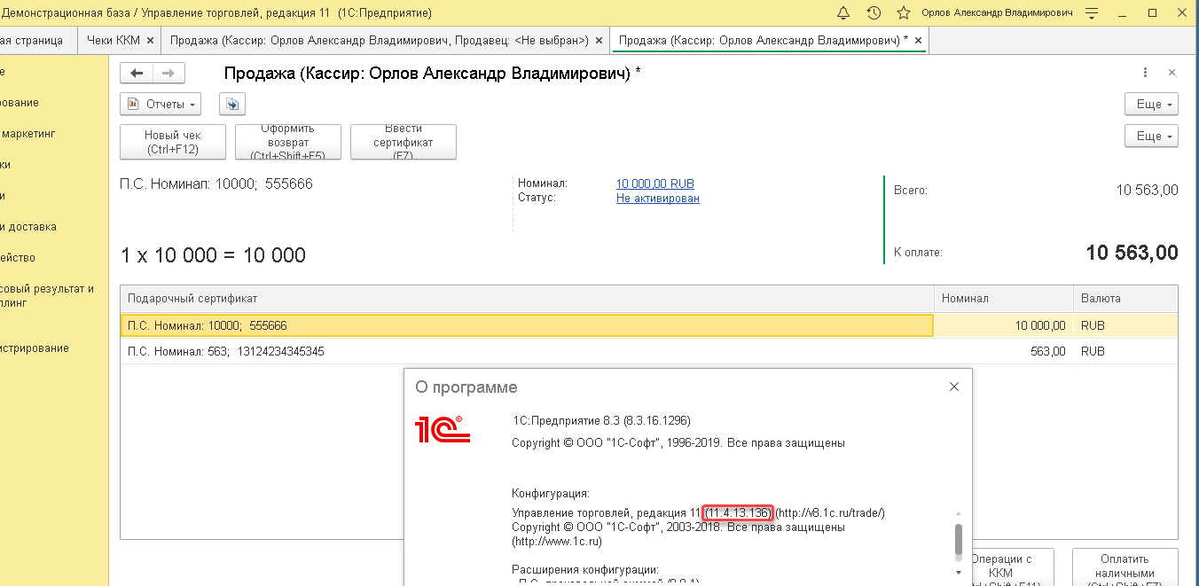Click the Номинал column header
The height and width of the screenshot is (586, 1199).
coord(1004,299)
